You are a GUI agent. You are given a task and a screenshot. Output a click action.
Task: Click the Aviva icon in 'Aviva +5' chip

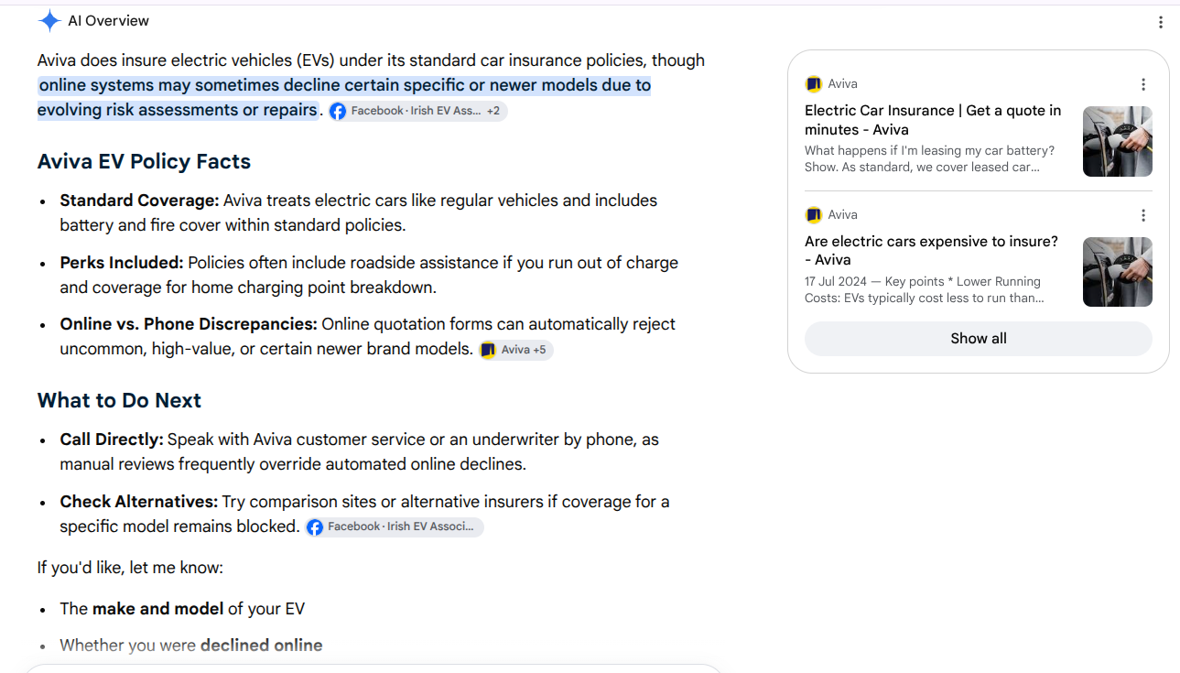coord(488,350)
